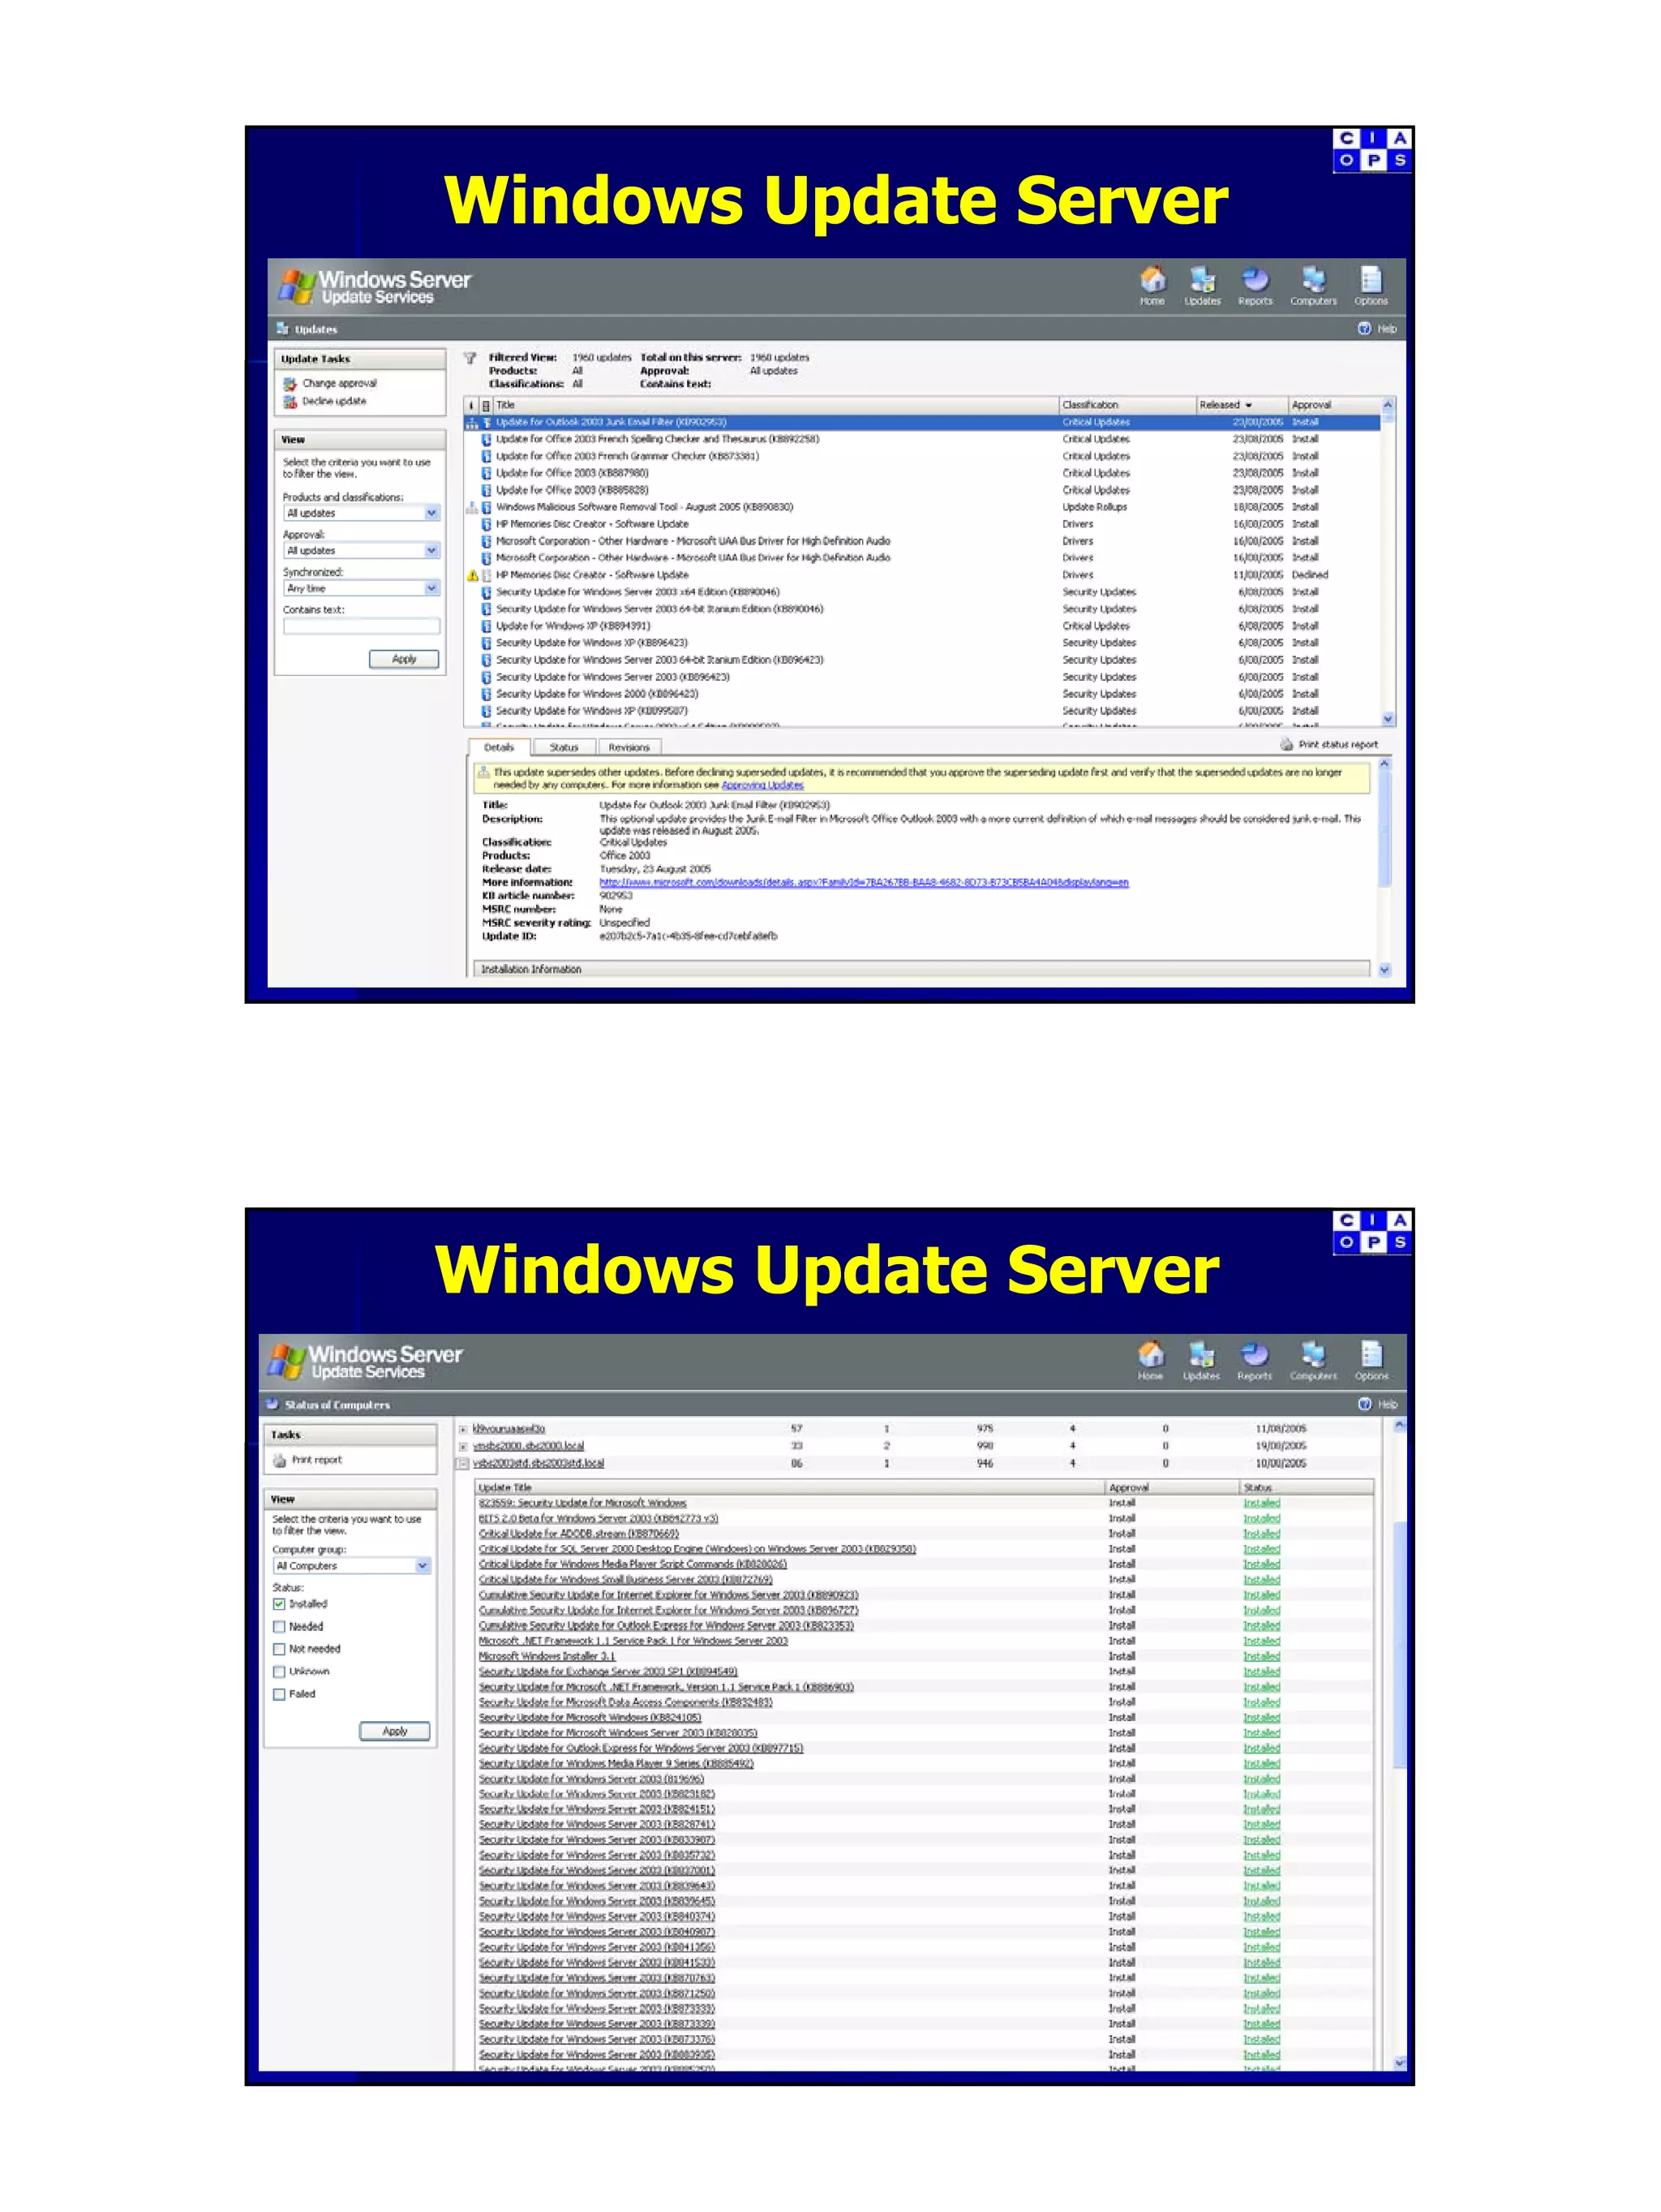Image resolution: width=1661 pixels, height=2212 pixels.
Task: Enable the Needed status checkbox
Action: coord(280,1627)
